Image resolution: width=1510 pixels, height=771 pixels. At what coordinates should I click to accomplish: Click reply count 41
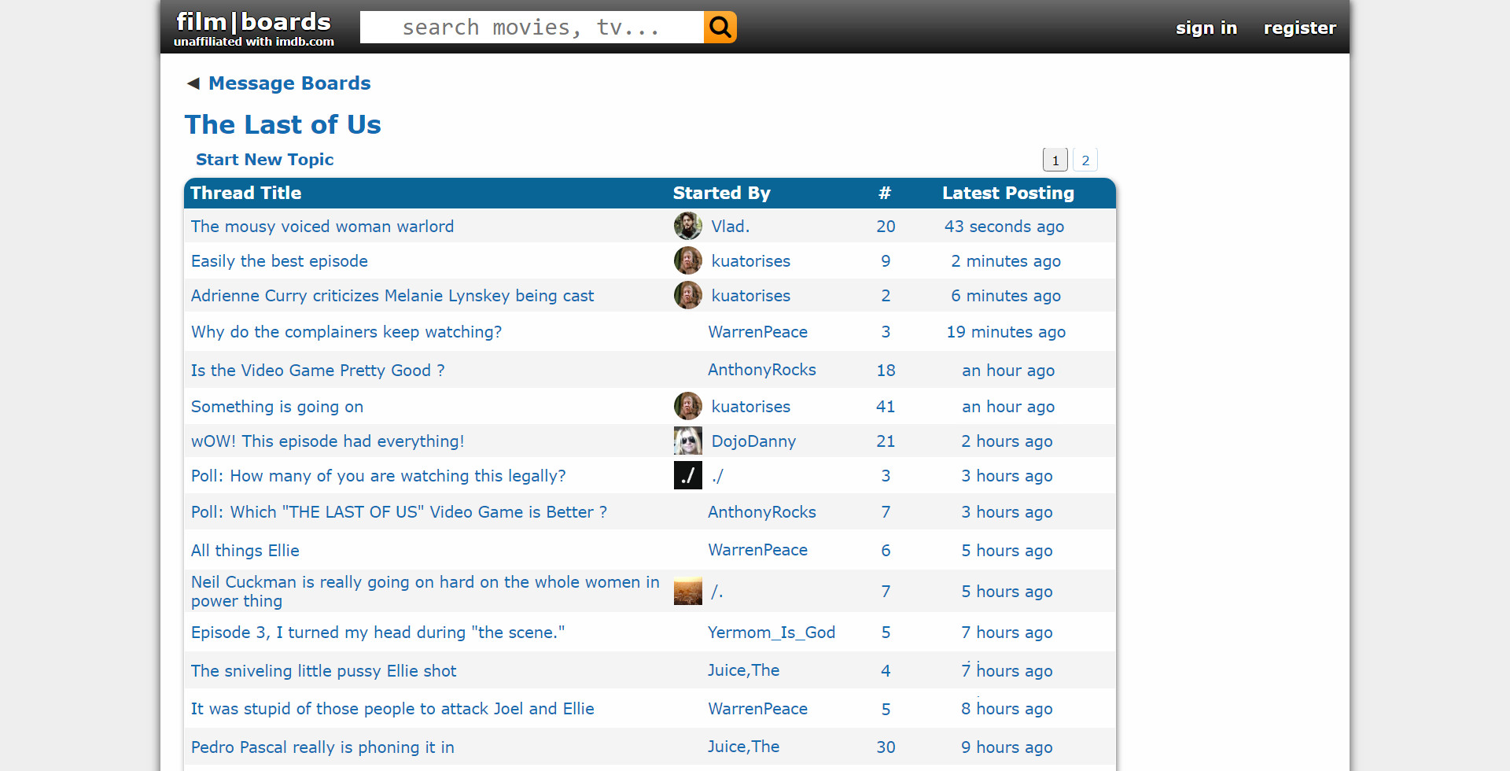pyautogui.click(x=886, y=407)
